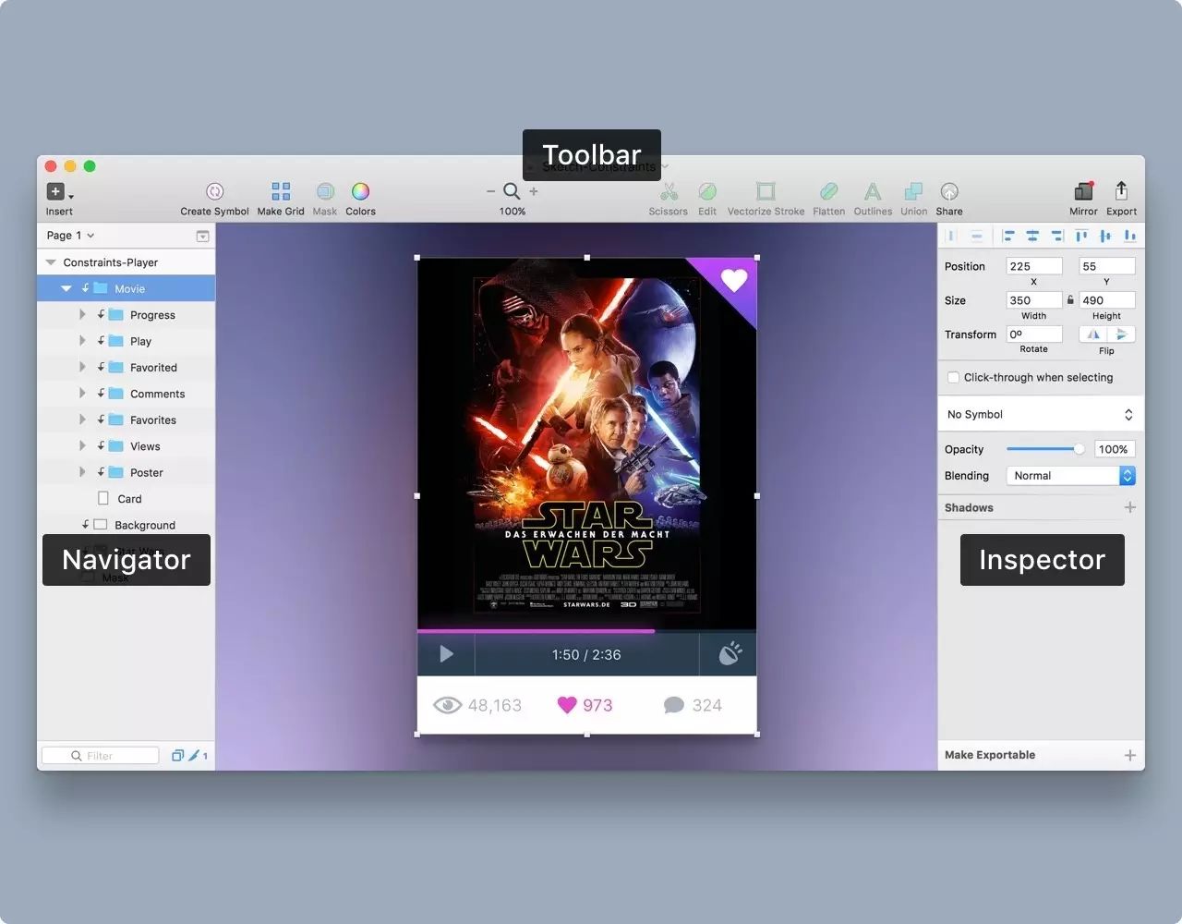
Task: Click the pink movie progress bar
Action: [536, 631]
